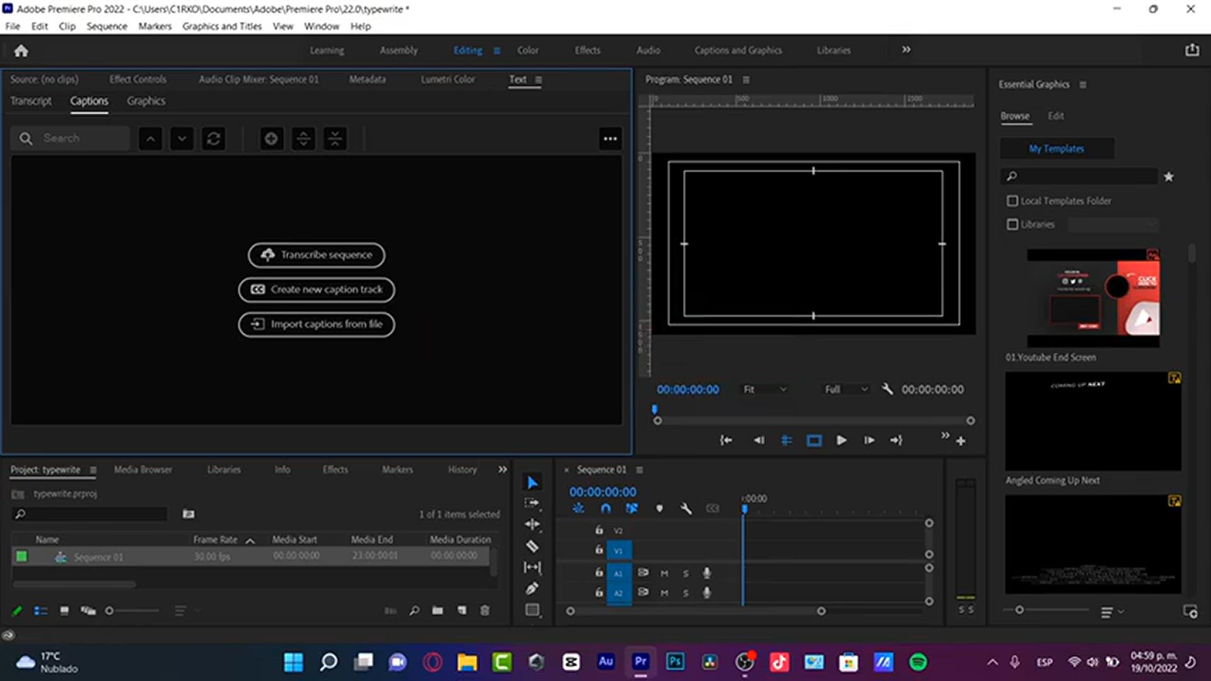The width and height of the screenshot is (1211, 681).
Task: Click Create new caption track
Action: click(x=317, y=289)
